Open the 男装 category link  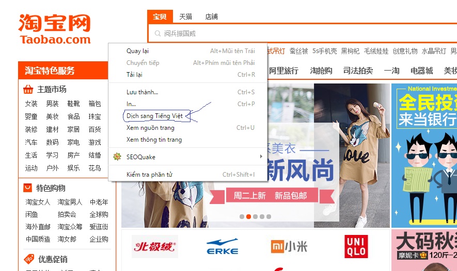(x=53, y=104)
